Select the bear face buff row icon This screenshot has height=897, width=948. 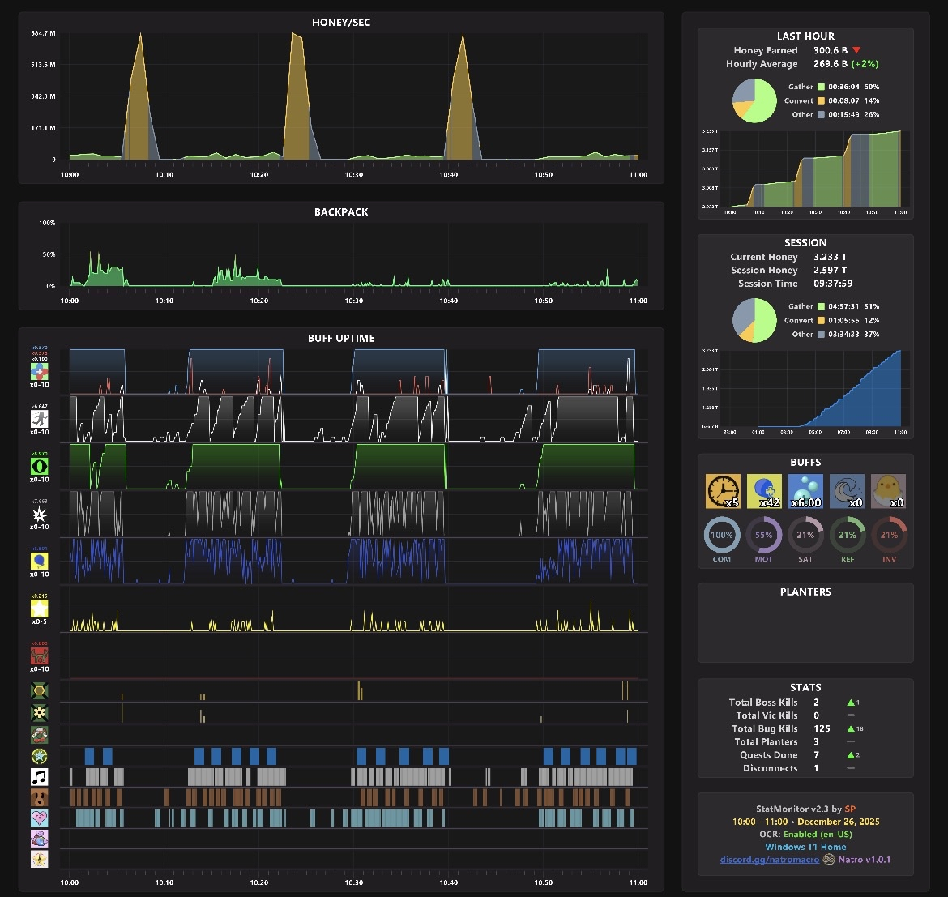click(x=40, y=797)
